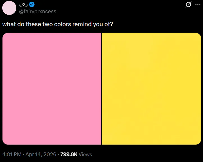The image size is (203, 162).
Task: Click the 4:01 PM timestamp
Action: [x=12, y=154]
